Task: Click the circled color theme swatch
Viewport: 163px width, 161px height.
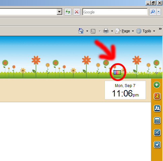Action: pyautogui.click(x=117, y=72)
